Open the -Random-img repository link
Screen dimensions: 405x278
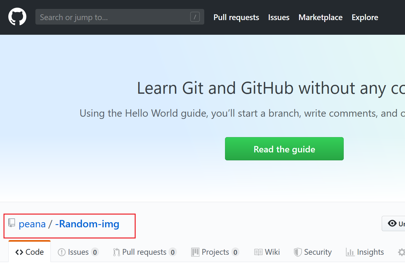point(87,224)
